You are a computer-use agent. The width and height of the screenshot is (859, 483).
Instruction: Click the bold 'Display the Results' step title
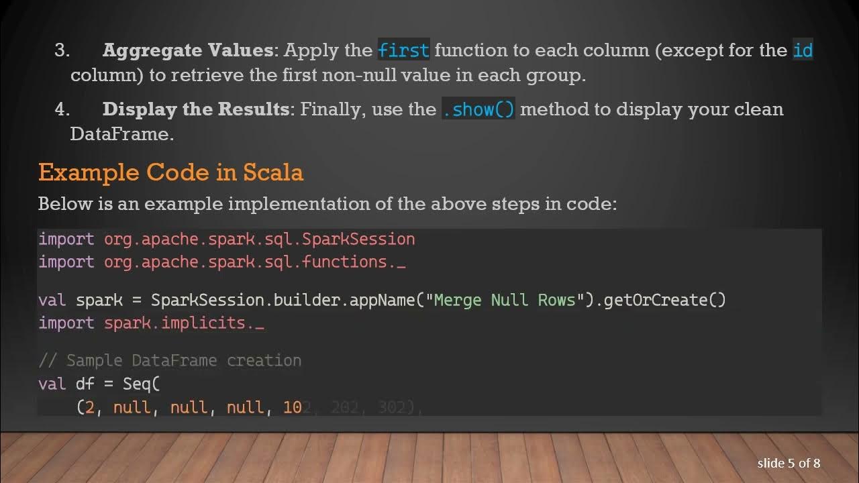196,109
